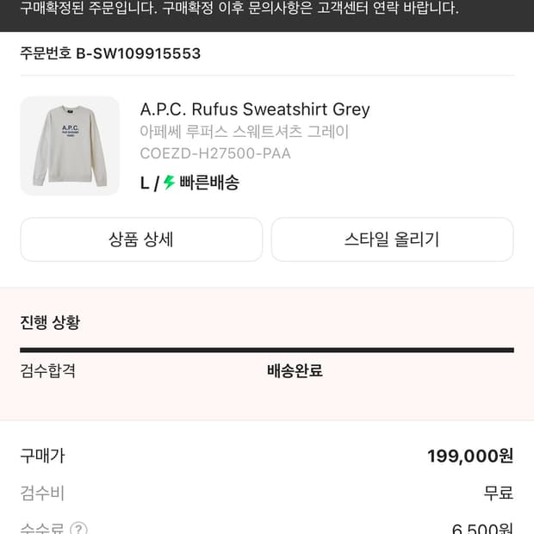Tap the 검수합격 progress step
This screenshot has width=534, height=534.
pos(47,371)
